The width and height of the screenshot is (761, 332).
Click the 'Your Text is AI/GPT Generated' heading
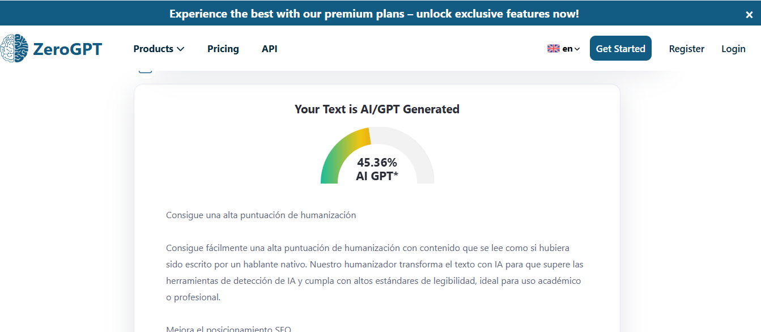point(377,109)
